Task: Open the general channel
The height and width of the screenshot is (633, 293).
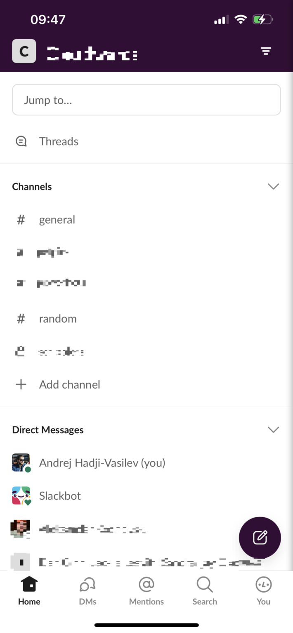Action: click(57, 220)
